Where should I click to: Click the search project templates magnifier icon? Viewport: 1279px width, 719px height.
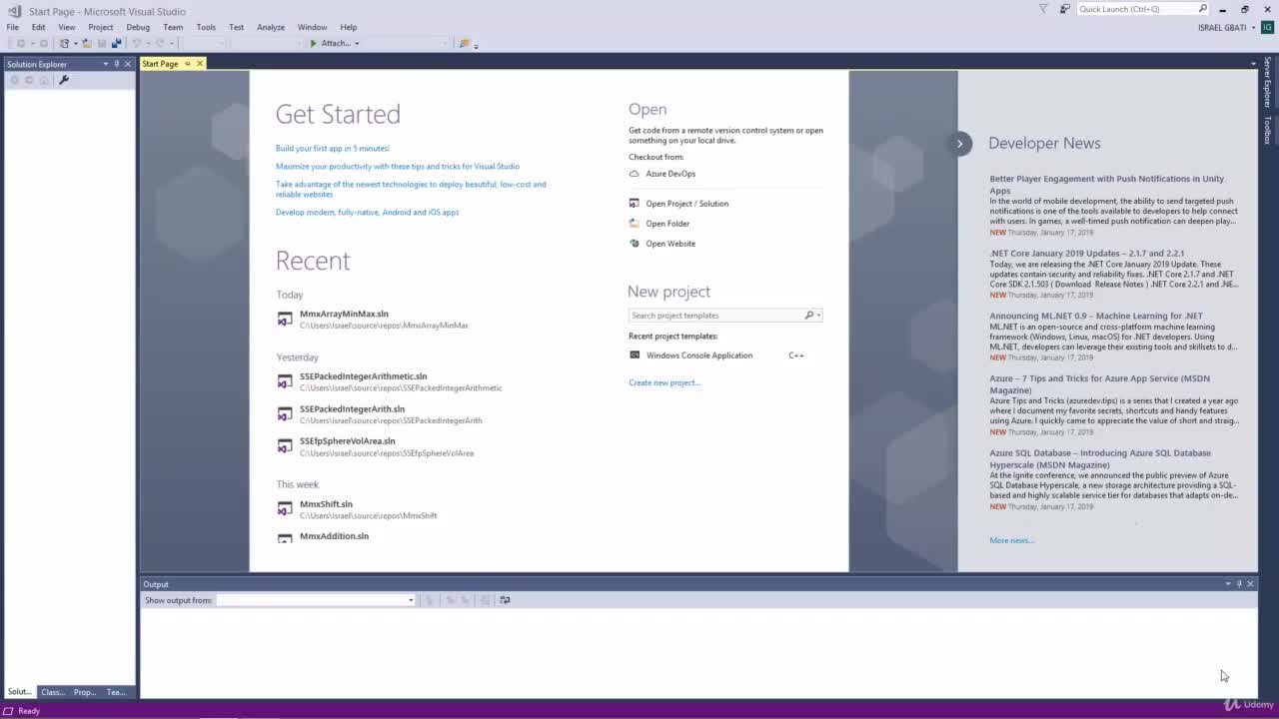[x=809, y=316]
